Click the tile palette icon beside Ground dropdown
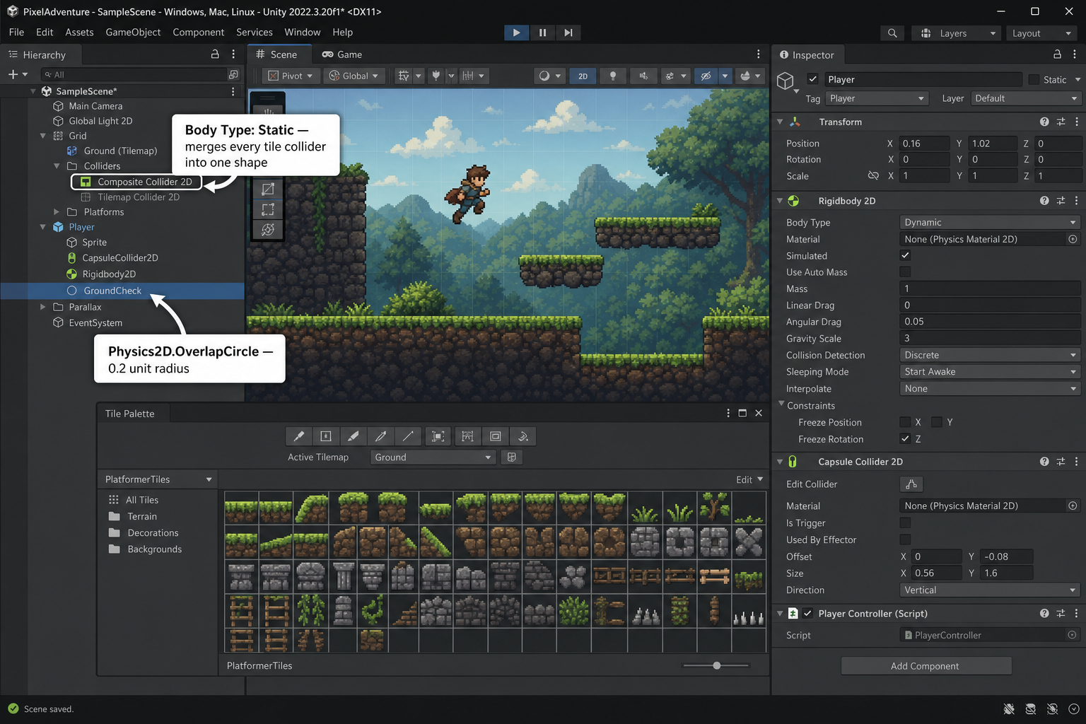1086x724 pixels. 512,457
